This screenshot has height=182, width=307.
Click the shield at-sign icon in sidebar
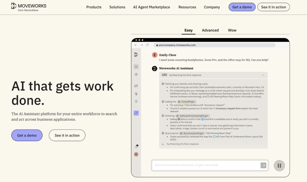tap(136, 101)
